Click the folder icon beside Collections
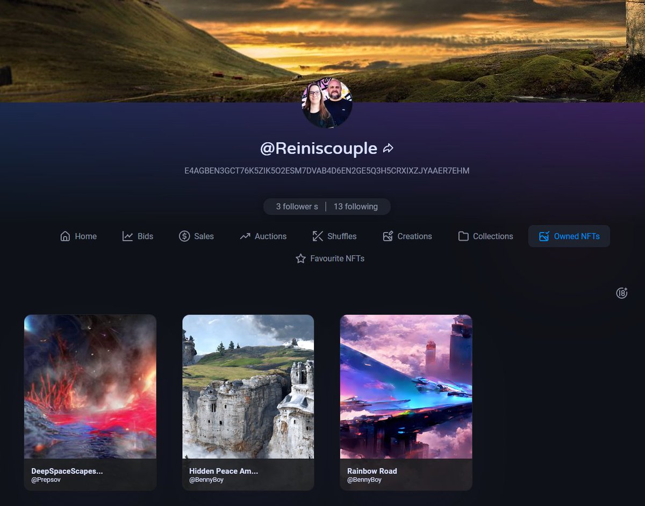This screenshot has width=645, height=506. [x=463, y=236]
